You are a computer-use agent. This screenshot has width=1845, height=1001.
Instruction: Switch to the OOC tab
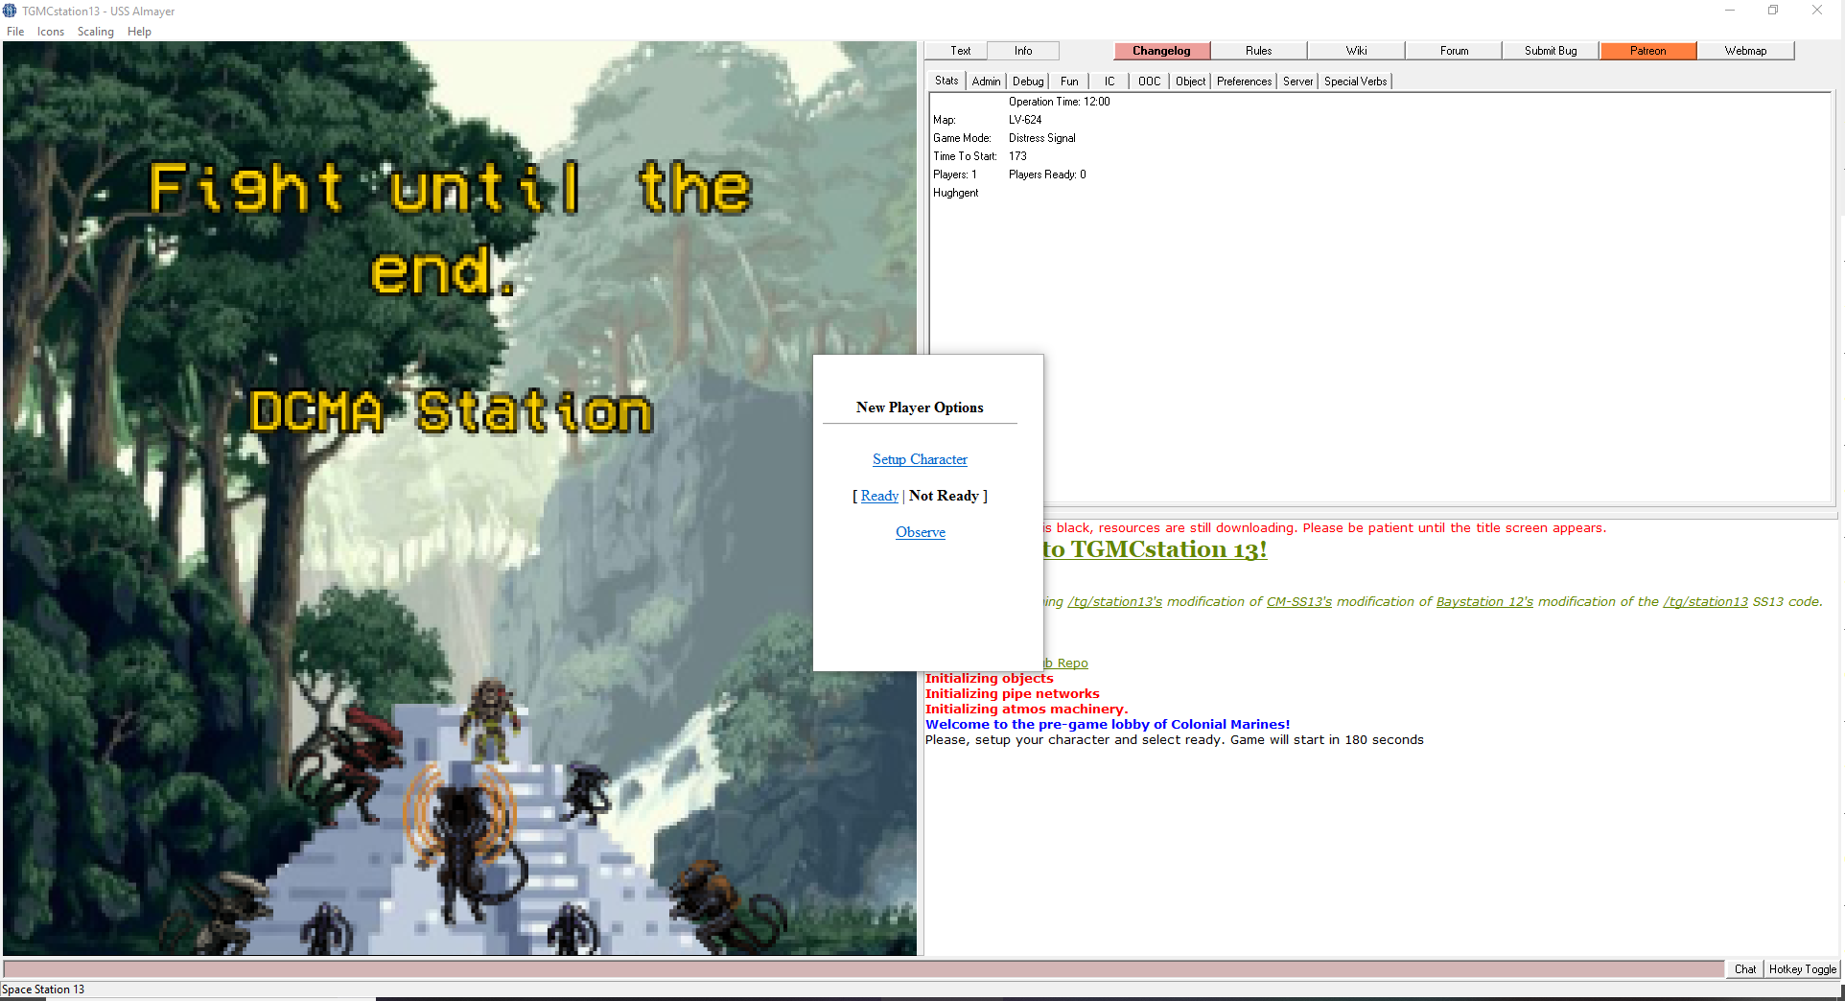pos(1149,81)
